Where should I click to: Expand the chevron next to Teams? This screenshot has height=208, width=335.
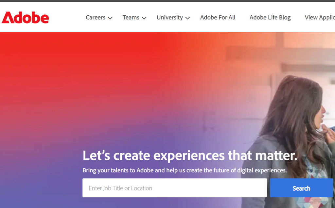tap(144, 18)
